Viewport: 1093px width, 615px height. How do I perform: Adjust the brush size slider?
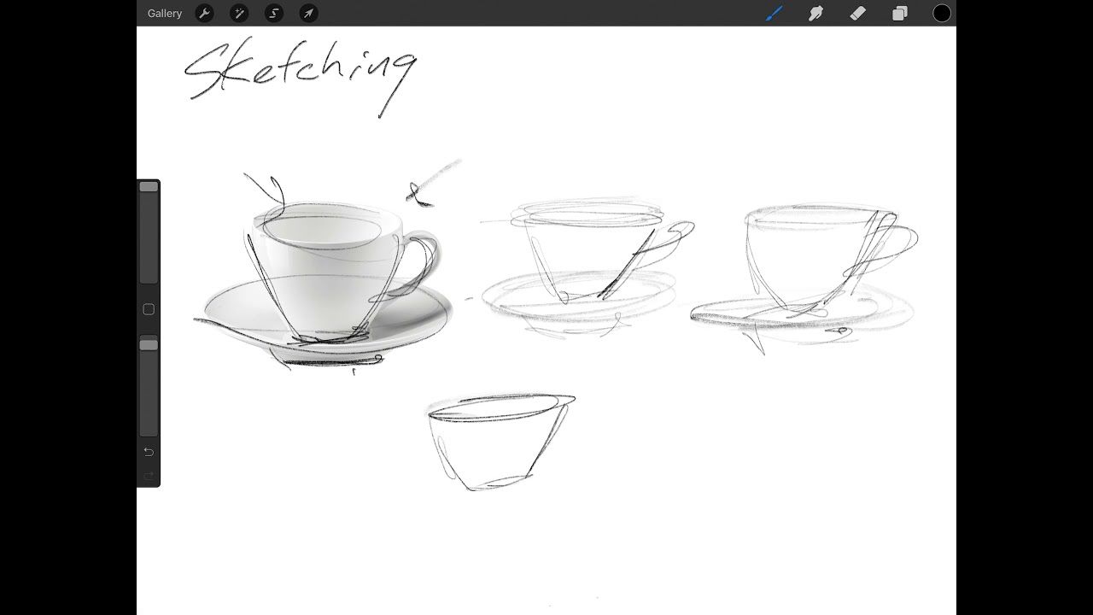pos(149,232)
